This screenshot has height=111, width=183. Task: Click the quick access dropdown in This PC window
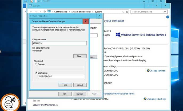pos(39,1)
